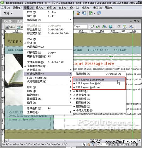The width and height of the screenshot is (142, 148).
Task: Click horizontal scrollbar right arrow
Action: pos(139,141)
